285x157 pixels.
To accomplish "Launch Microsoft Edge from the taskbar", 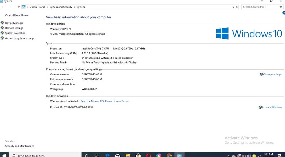I will [x=107, y=155].
